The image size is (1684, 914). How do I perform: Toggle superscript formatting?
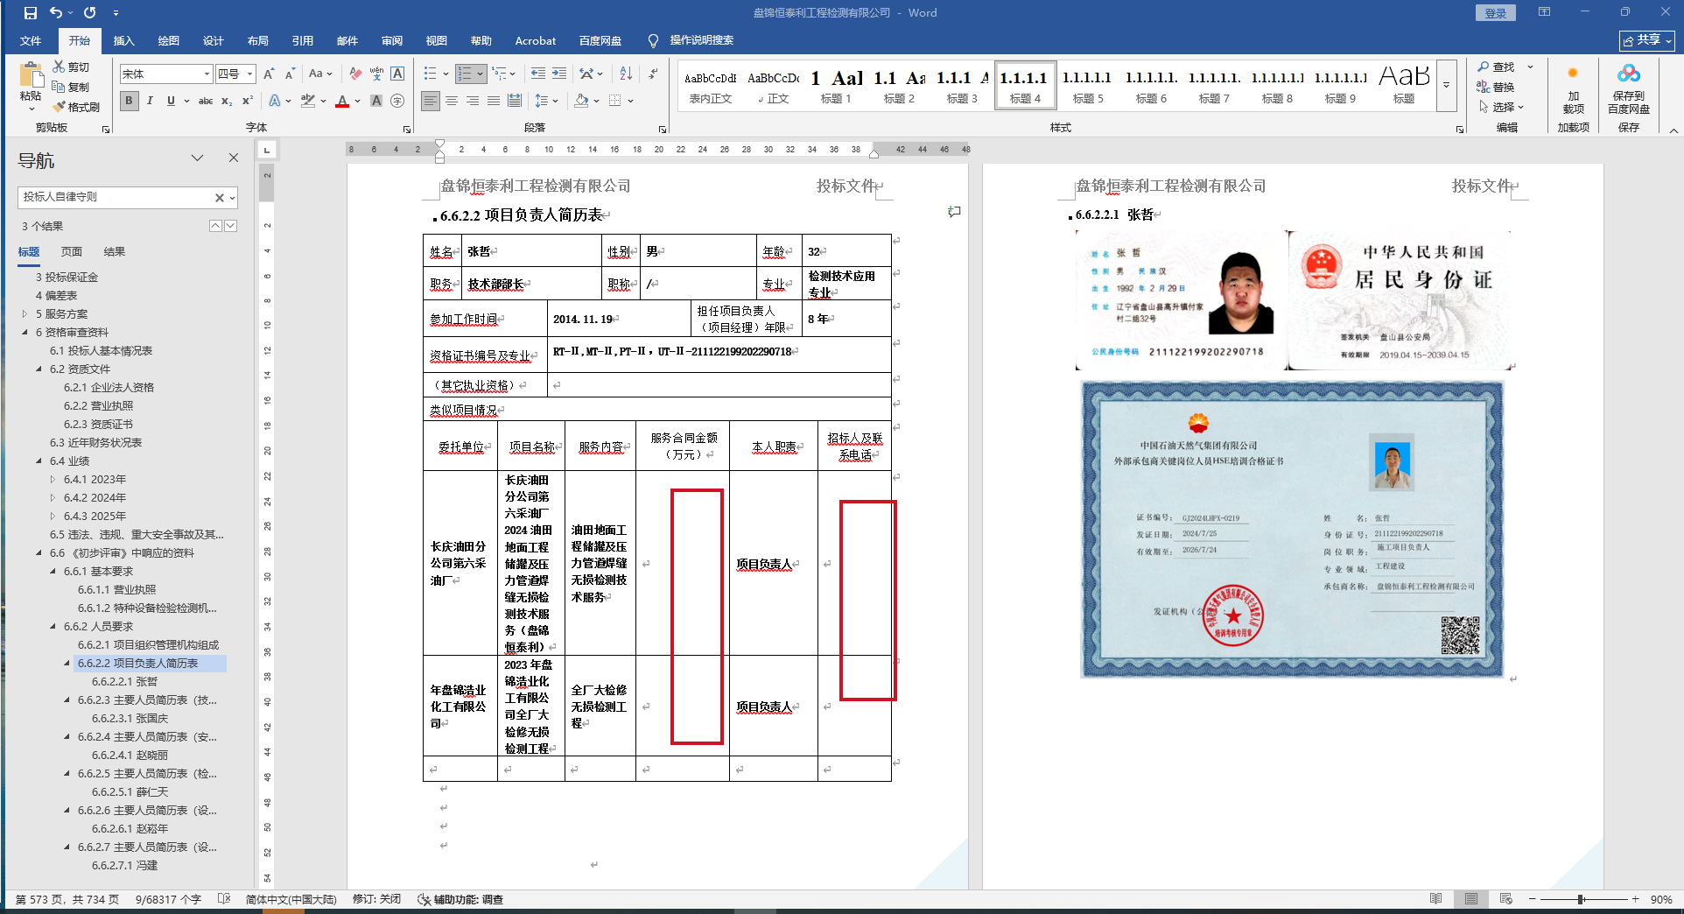pyautogui.click(x=248, y=101)
